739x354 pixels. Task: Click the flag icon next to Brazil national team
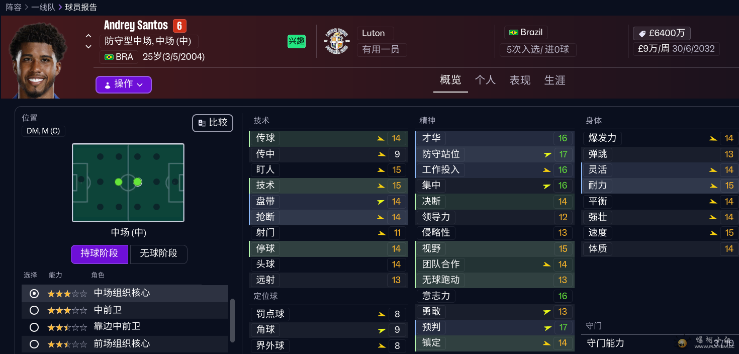(513, 33)
